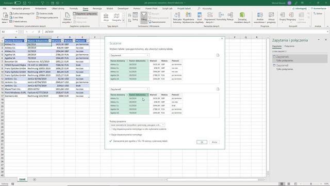Switch to Narzędzia główne ribbon tab
Image resolution: width=330 pixels, height=186 pixels.
pos(21,8)
